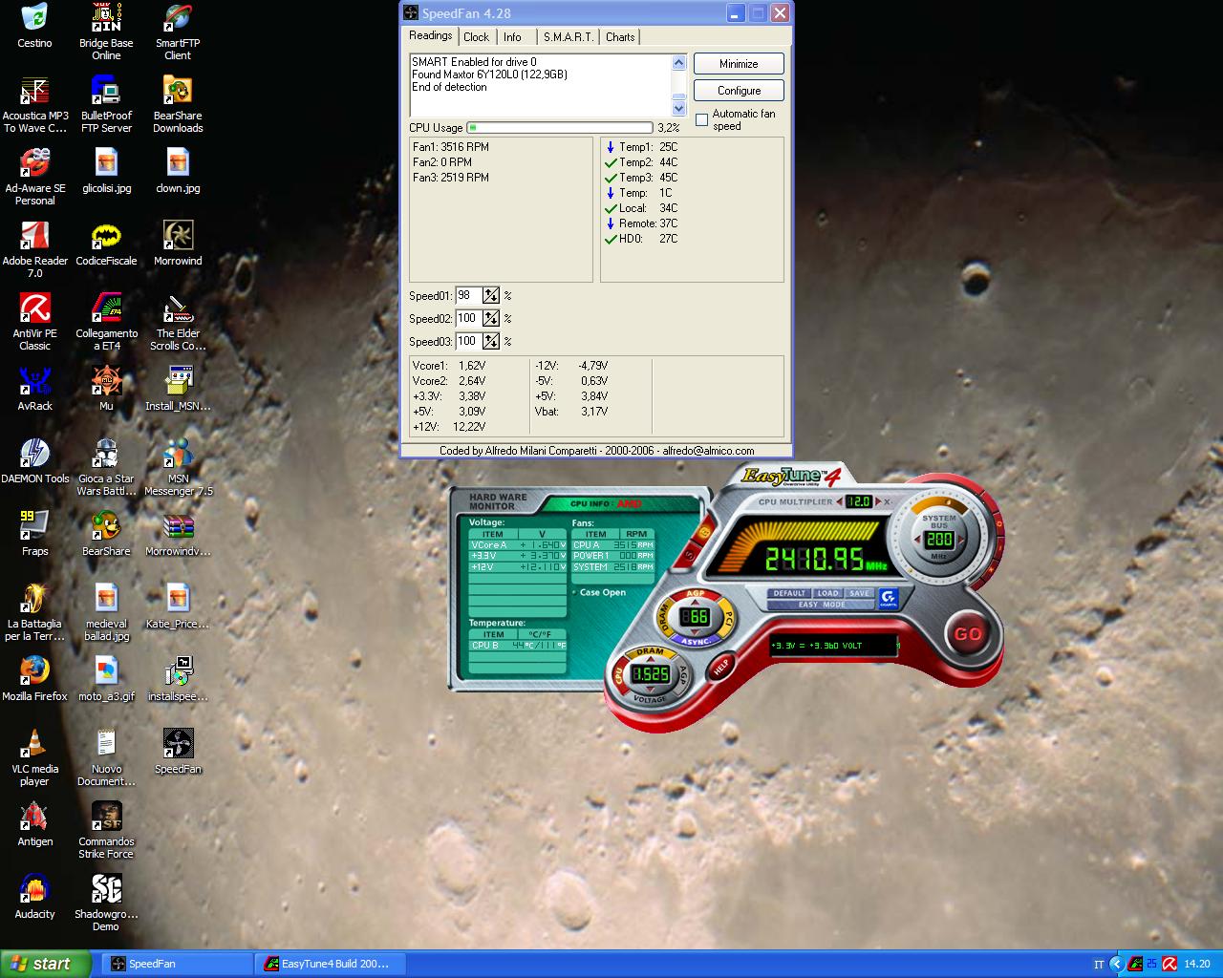Click the Gigabyte logo icon in EasyTune
The height and width of the screenshot is (978, 1223).
tap(889, 598)
